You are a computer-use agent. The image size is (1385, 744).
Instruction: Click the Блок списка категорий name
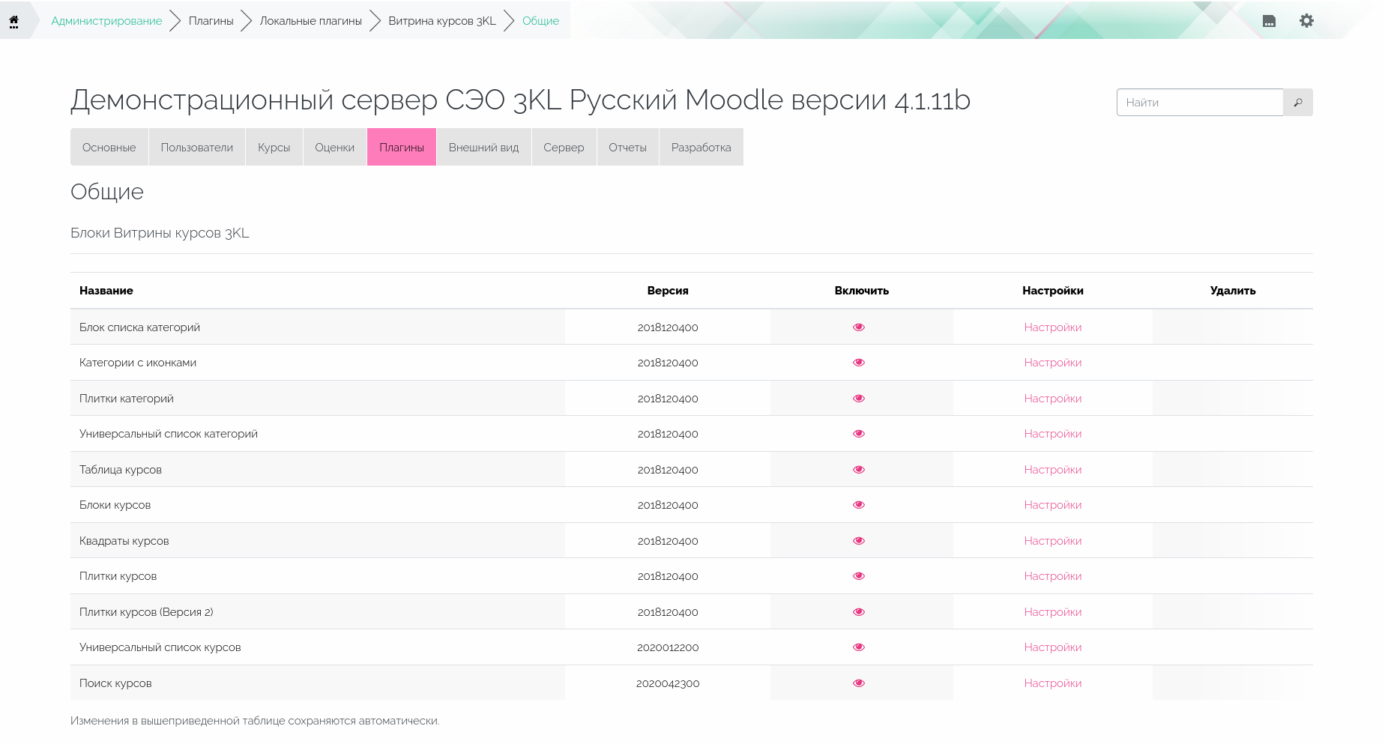click(x=139, y=327)
